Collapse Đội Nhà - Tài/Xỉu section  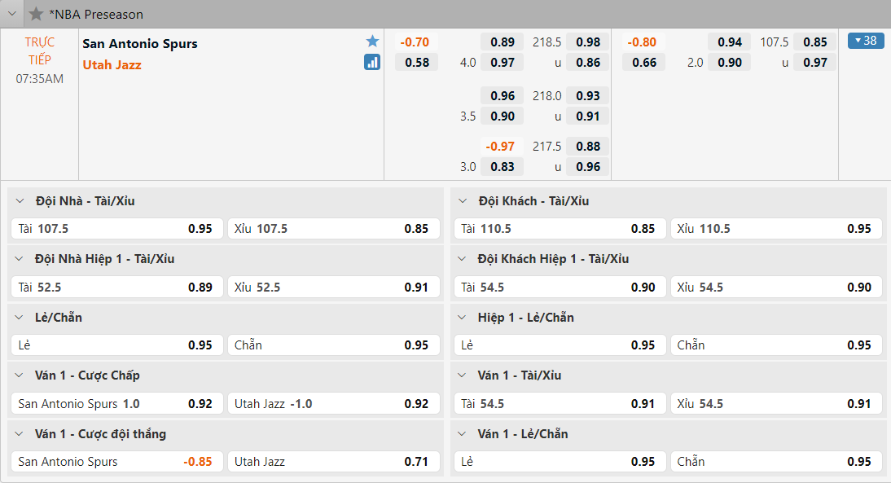click(20, 201)
